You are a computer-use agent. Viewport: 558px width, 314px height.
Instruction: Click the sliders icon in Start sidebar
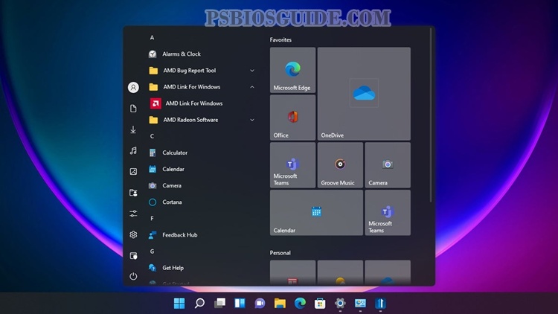(x=133, y=214)
